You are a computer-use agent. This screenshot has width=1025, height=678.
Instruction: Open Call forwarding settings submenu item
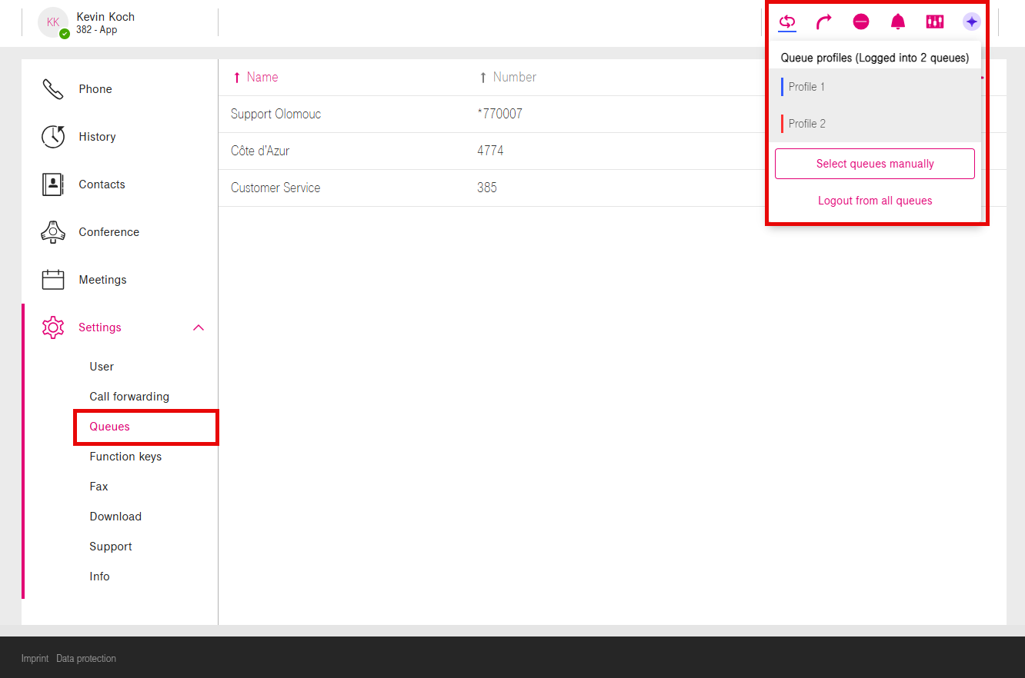(129, 397)
